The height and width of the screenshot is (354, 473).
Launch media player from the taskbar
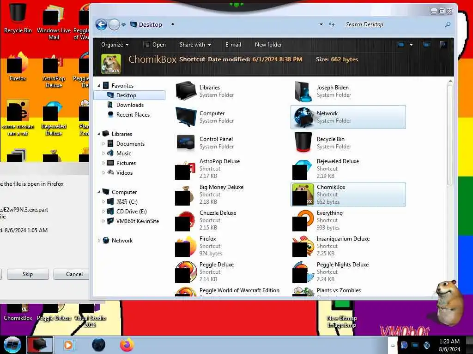[68, 345]
